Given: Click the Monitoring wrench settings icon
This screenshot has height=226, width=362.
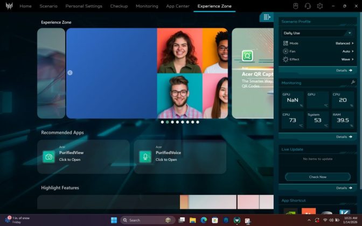Looking at the screenshot, I should [x=353, y=82].
